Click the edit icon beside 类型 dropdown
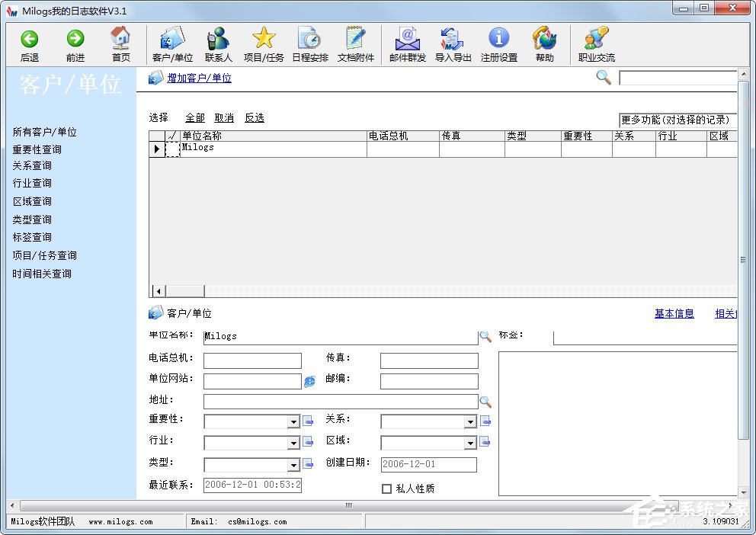756x535 pixels. (308, 463)
